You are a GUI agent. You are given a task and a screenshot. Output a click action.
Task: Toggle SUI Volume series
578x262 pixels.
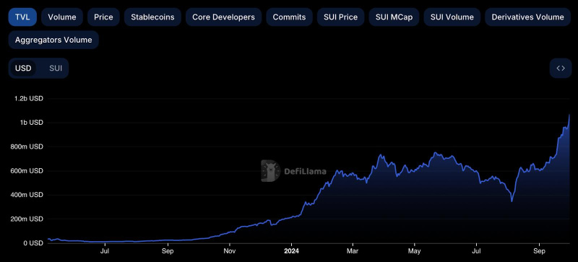(452, 17)
